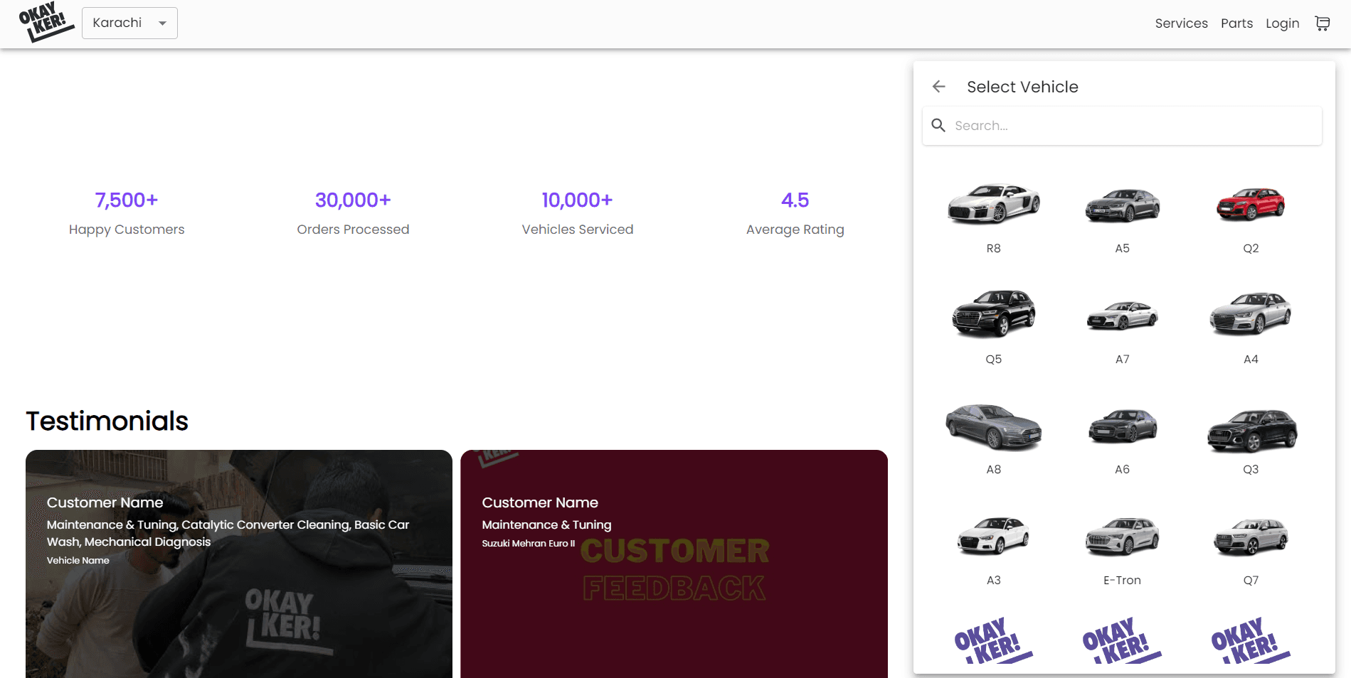This screenshot has height=678, width=1351.
Task: Open the shopping cart
Action: pyautogui.click(x=1322, y=23)
